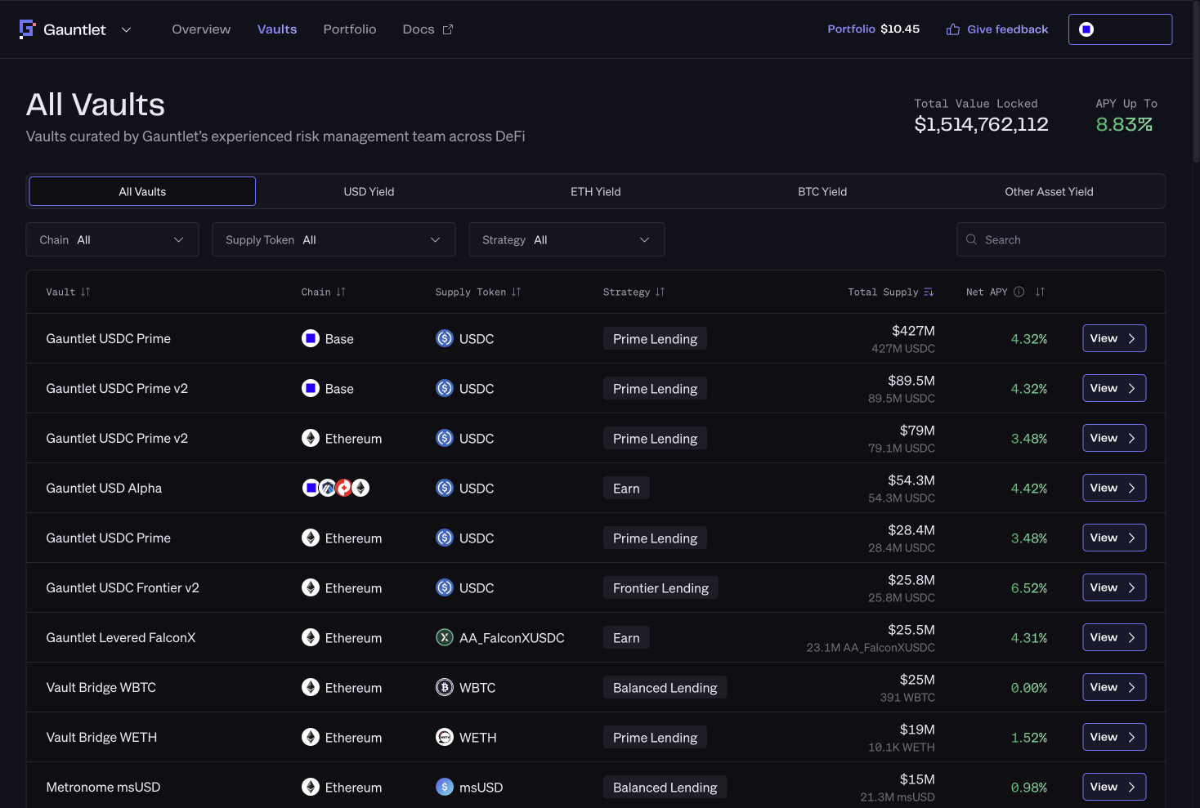Sort by Strategy column sort icon
This screenshot has width=1200, height=808.
coord(660,292)
